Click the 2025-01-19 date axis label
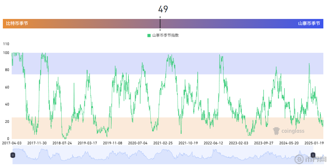The width and height of the screenshot is (330, 168). [x=314, y=143]
